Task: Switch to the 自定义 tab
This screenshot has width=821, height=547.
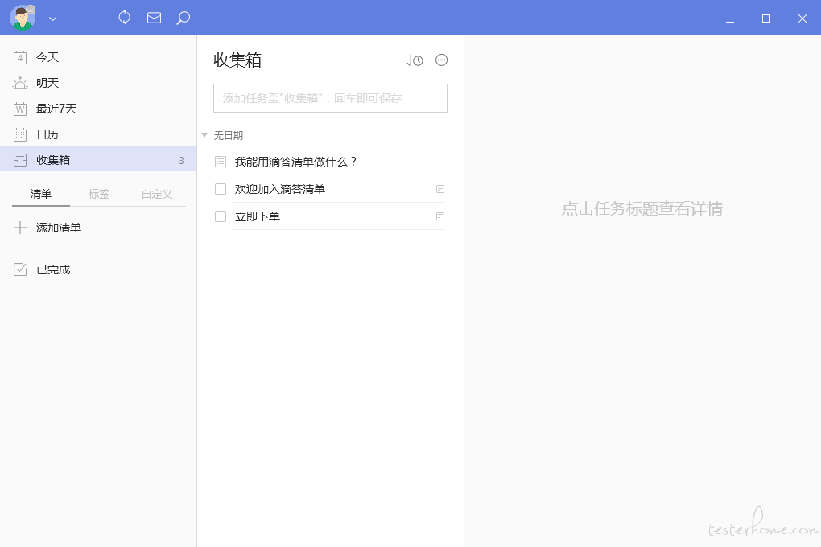Action: tap(157, 194)
